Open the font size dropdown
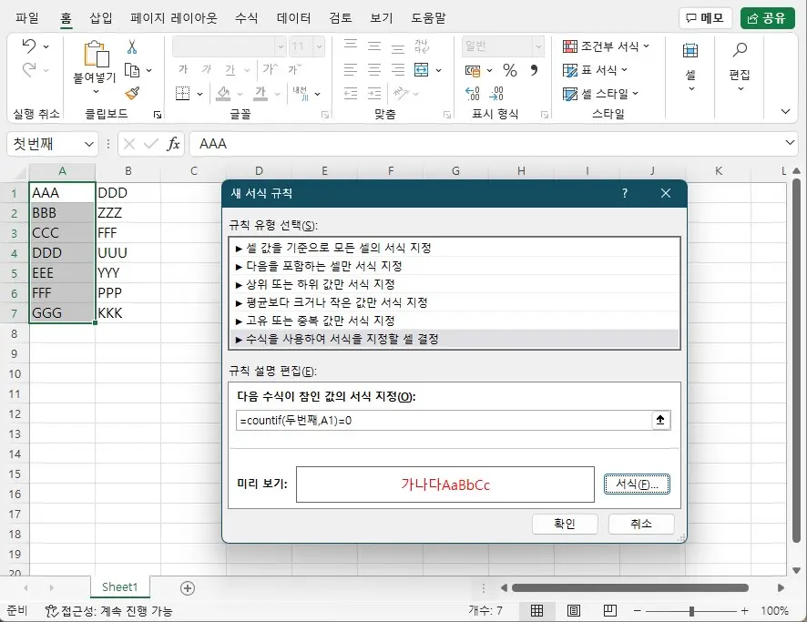Image resolution: width=807 pixels, height=622 pixels. coord(318,46)
